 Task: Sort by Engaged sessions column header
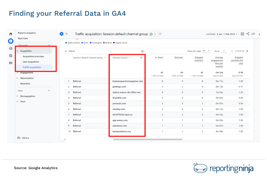tap(199, 59)
